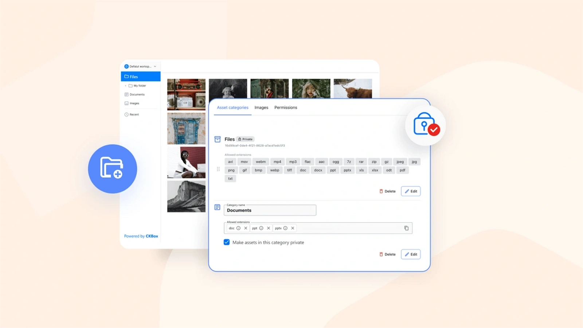Show info for ppt extension
Image resolution: width=583 pixels, height=328 pixels.
(x=261, y=228)
